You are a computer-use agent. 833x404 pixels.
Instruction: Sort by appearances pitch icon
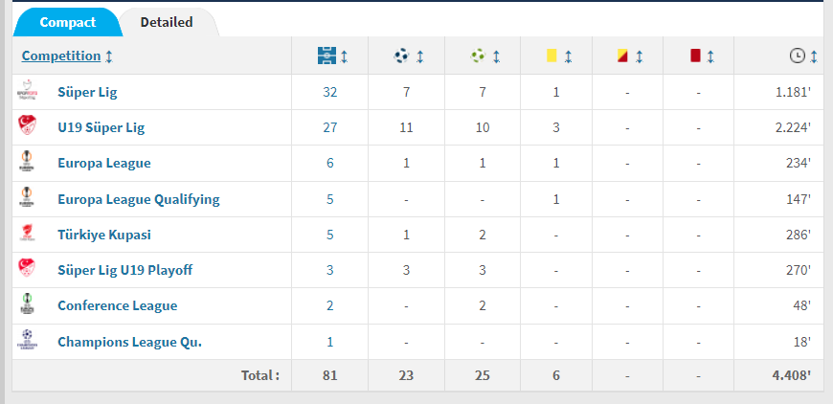click(x=326, y=56)
